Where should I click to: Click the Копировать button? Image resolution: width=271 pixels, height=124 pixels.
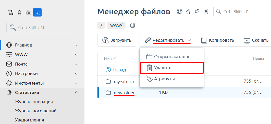[218, 40]
